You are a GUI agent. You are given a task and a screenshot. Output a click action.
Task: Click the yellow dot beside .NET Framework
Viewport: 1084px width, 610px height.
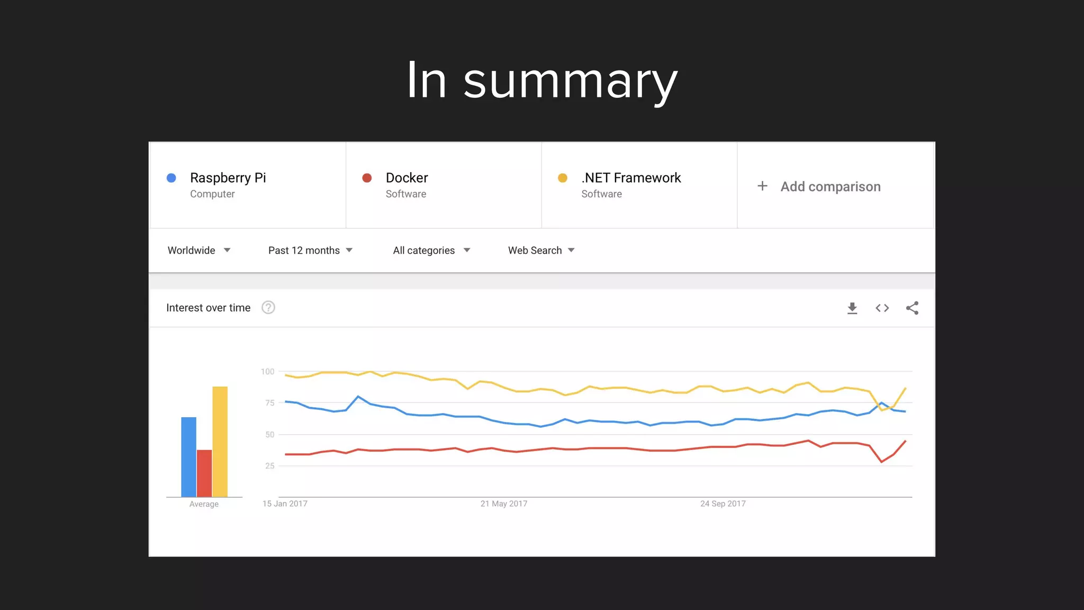[x=563, y=178]
